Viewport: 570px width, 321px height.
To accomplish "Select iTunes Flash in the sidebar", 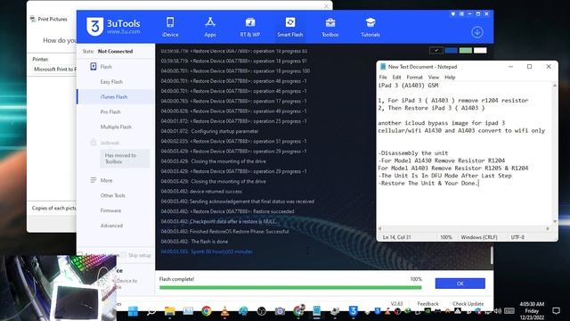I will pos(114,97).
